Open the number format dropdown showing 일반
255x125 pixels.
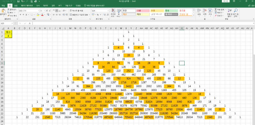[100, 11]
